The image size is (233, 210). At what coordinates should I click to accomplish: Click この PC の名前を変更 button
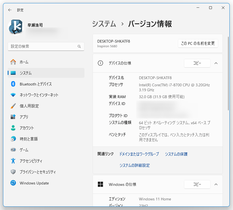[x=198, y=43]
